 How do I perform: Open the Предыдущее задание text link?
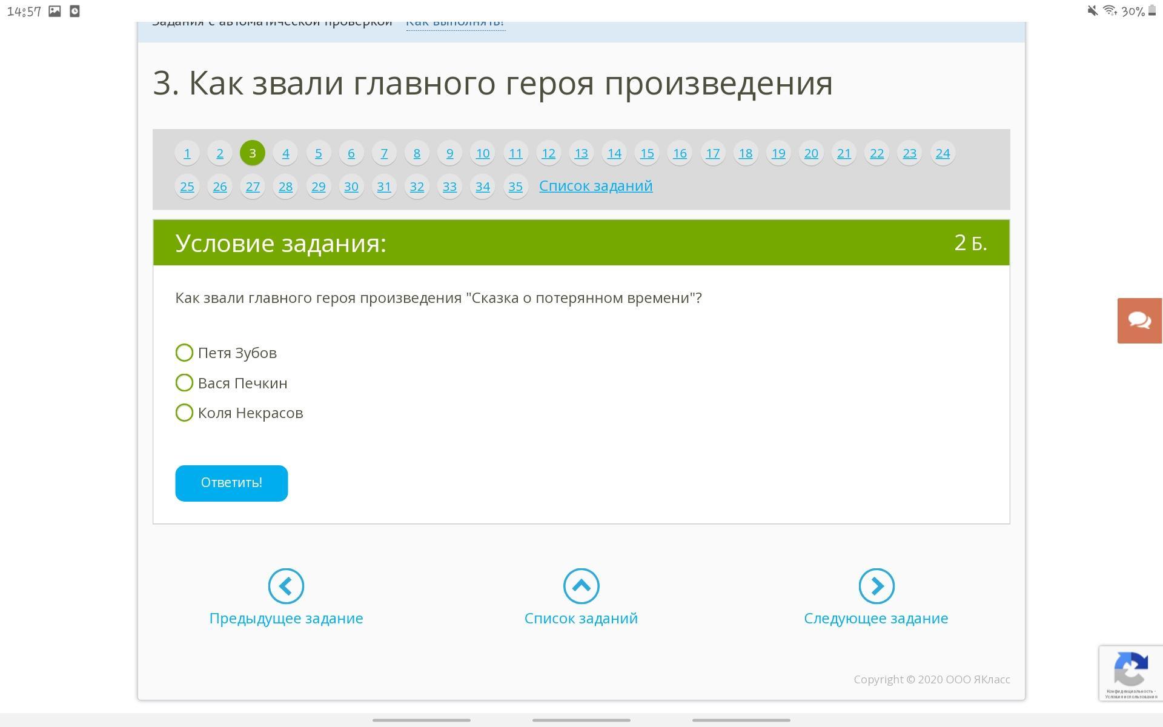tap(286, 618)
